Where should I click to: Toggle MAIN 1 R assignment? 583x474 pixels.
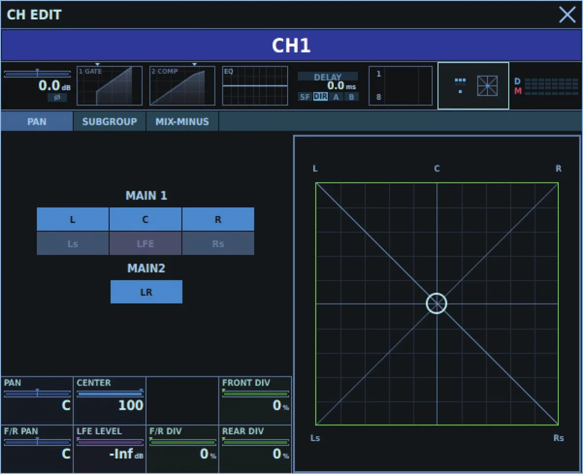click(x=218, y=220)
